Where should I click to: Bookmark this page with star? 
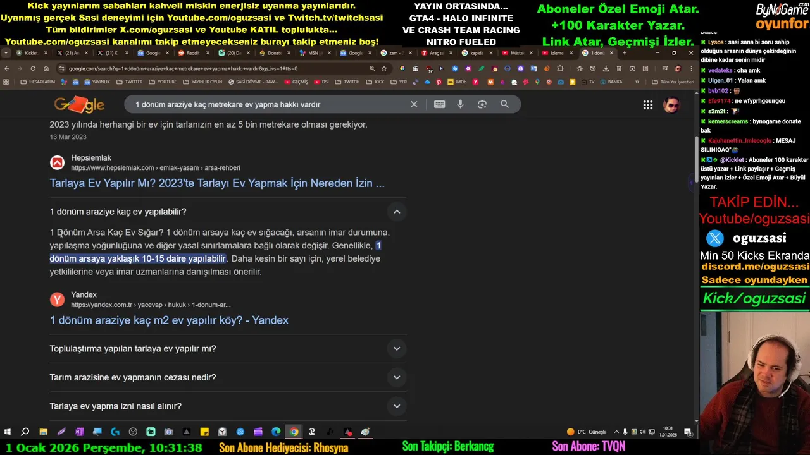pyautogui.click(x=384, y=68)
